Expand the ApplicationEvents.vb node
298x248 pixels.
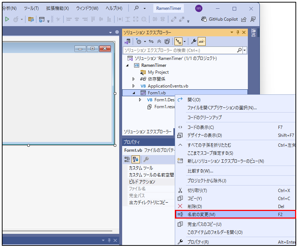point(133,86)
